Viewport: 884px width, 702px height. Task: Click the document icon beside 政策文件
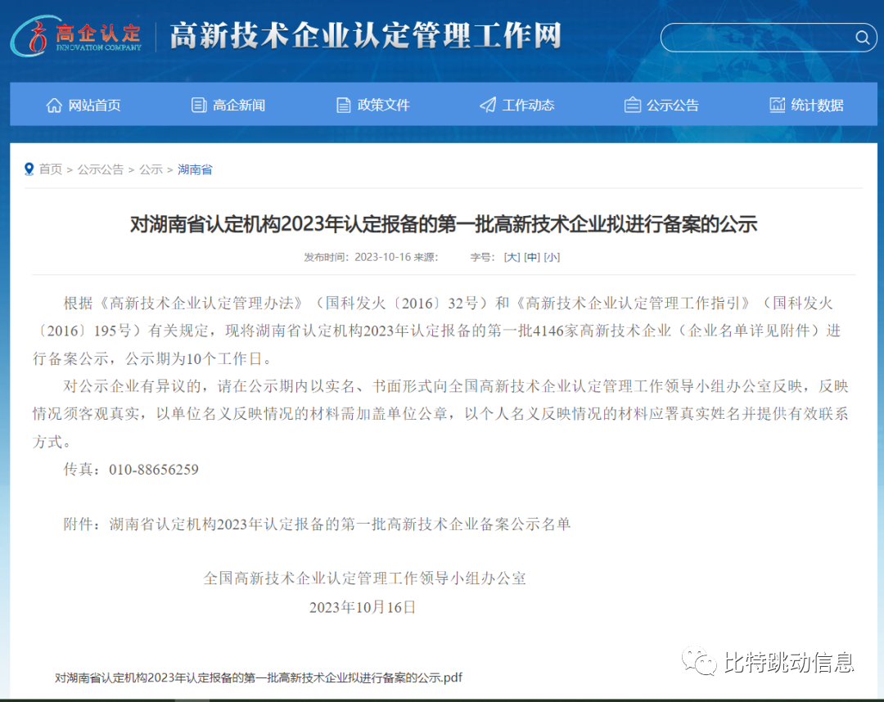(x=343, y=104)
